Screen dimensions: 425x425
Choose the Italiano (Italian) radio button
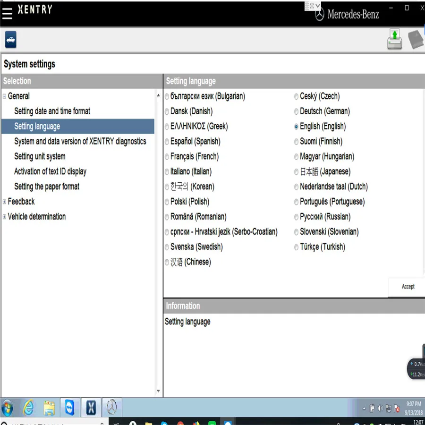(x=167, y=172)
